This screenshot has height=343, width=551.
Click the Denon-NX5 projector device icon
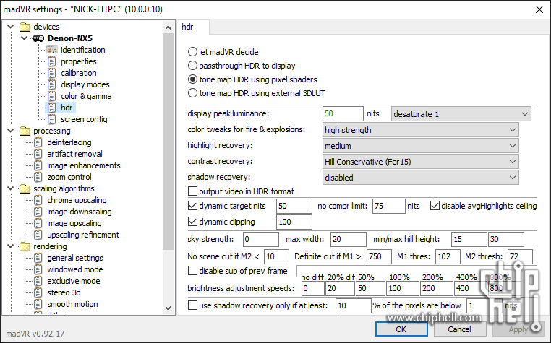tap(38, 38)
